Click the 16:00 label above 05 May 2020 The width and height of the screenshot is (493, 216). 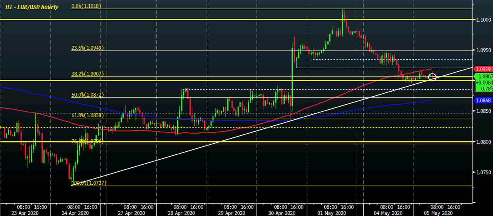[x=454, y=207]
